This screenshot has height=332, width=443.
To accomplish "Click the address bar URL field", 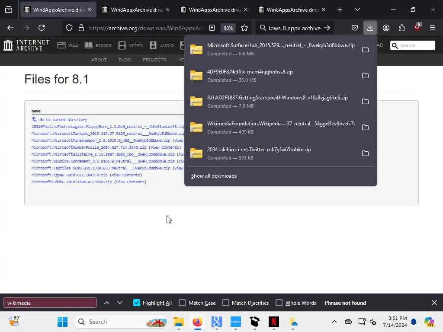I will click(146, 28).
